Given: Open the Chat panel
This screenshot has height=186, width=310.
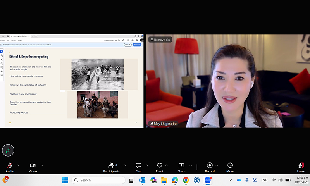Looking at the screenshot, I should pos(138,167).
